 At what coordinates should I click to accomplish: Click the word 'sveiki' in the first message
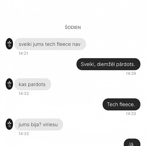click(x=25, y=44)
